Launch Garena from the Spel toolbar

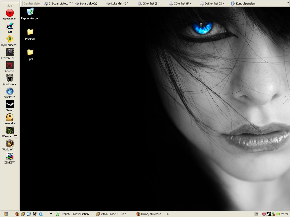click(x=10, y=67)
